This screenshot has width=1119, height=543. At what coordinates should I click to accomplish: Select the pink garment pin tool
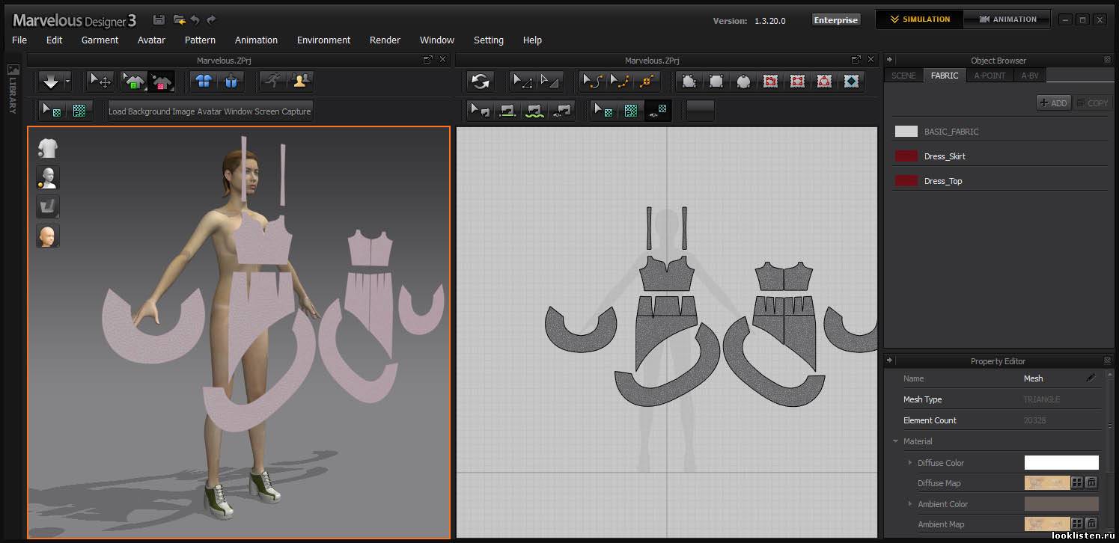(161, 81)
